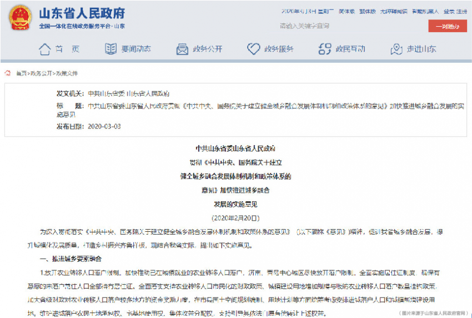Viewport: 472px width, 318px height.
Task: Click the 发布日期 label
Action: [70, 127]
